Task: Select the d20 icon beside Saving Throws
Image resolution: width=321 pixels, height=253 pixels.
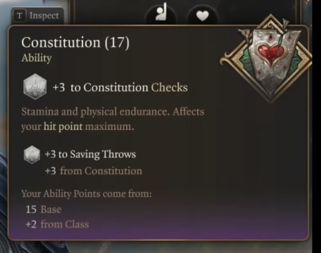Action: click(33, 154)
